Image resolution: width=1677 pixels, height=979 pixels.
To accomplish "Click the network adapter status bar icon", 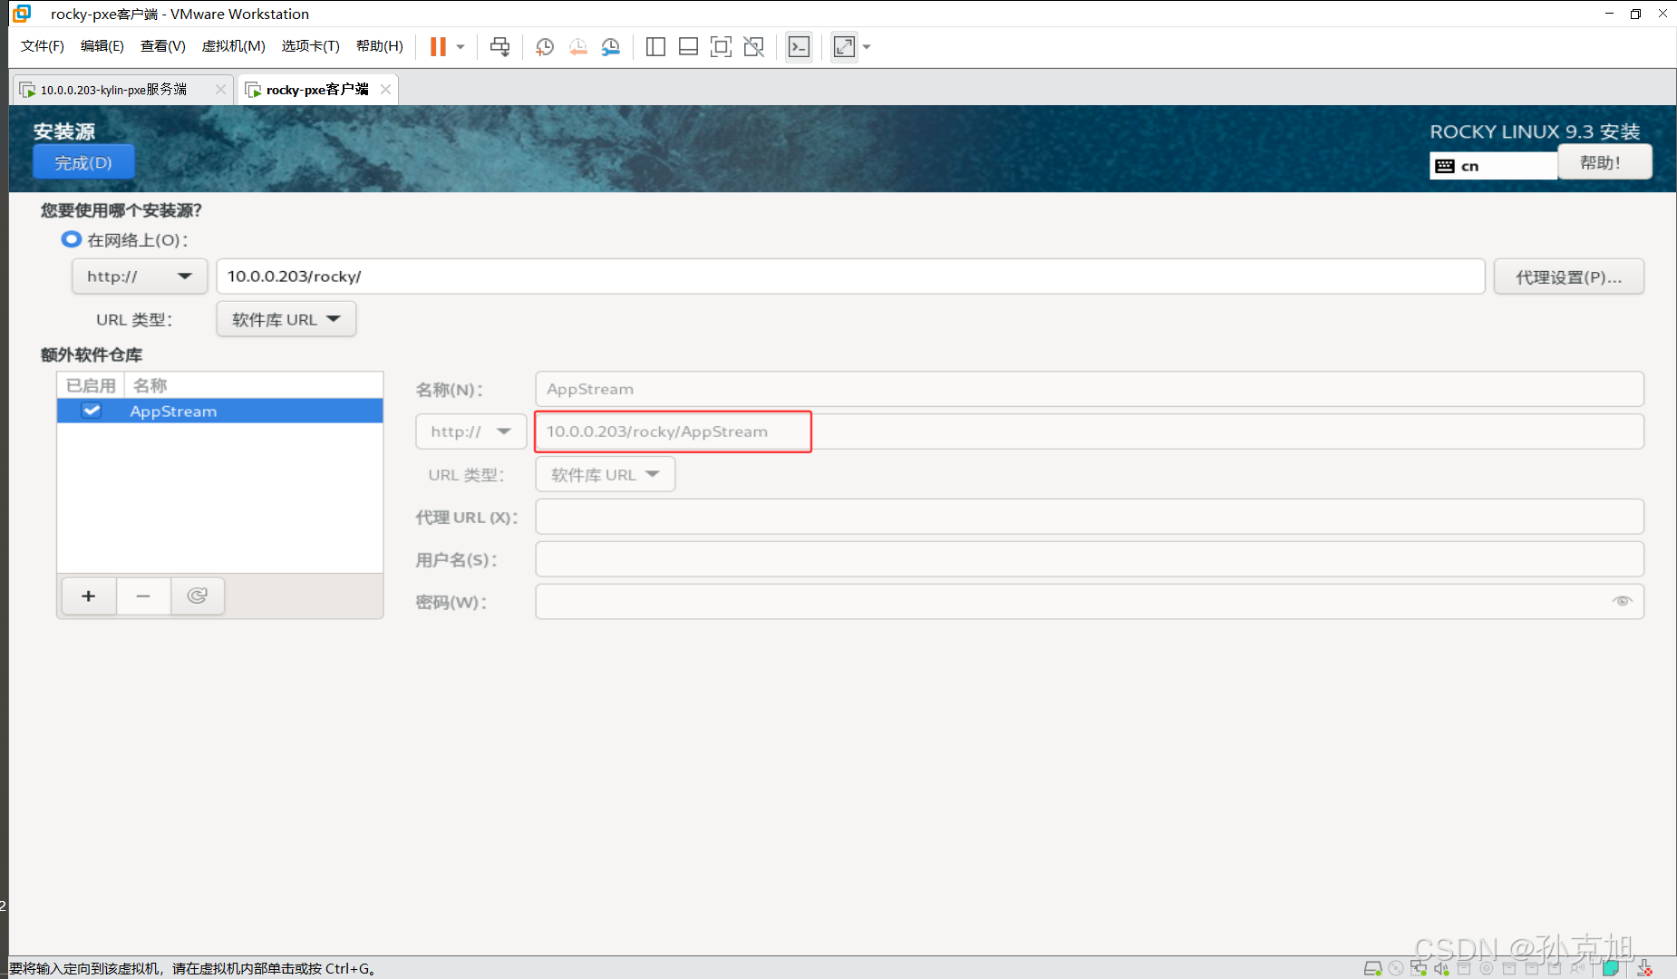I will [x=1419, y=968].
